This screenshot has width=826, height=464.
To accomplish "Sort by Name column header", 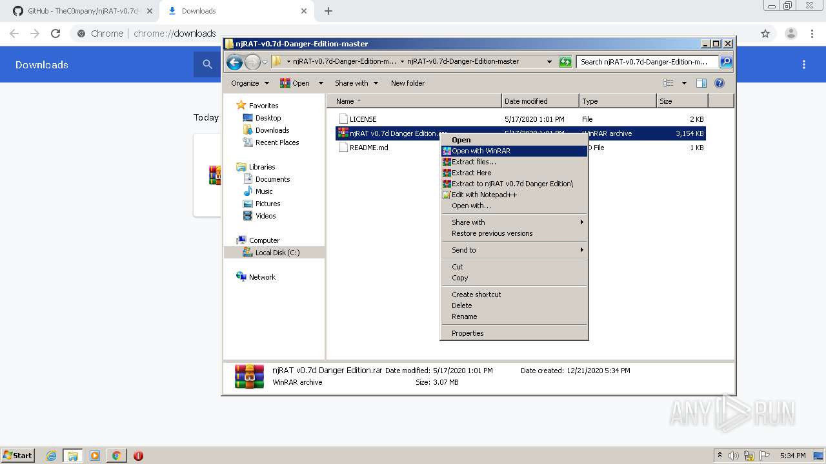I will (414, 101).
